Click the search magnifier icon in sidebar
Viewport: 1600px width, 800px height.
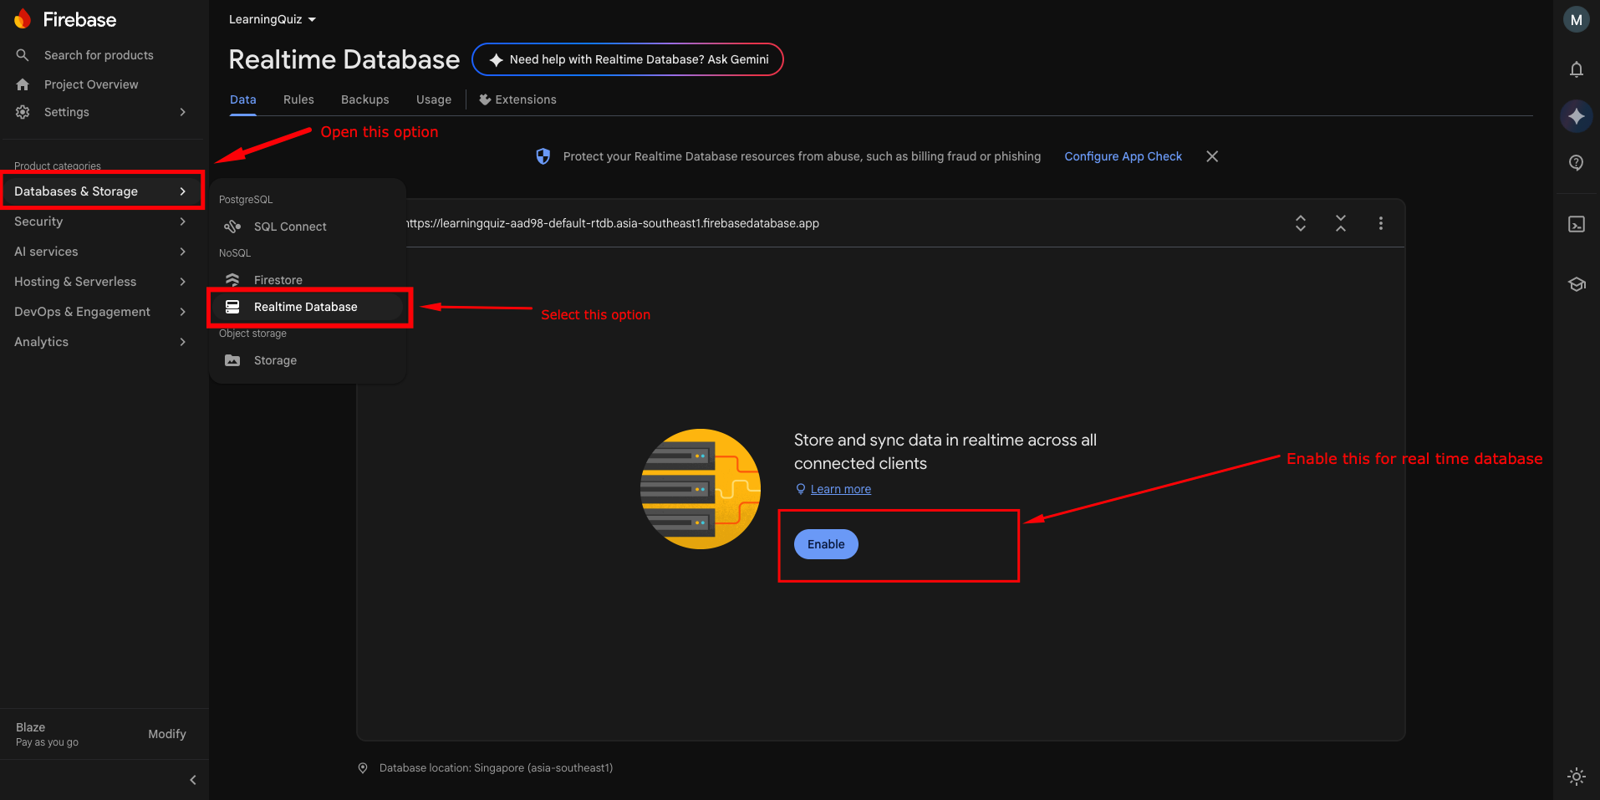[x=23, y=55]
